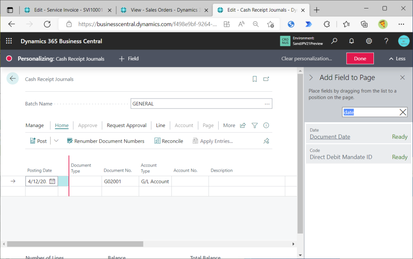Select the Document Date field in the list
Screen dimensions: 413x259
pos(359,134)
